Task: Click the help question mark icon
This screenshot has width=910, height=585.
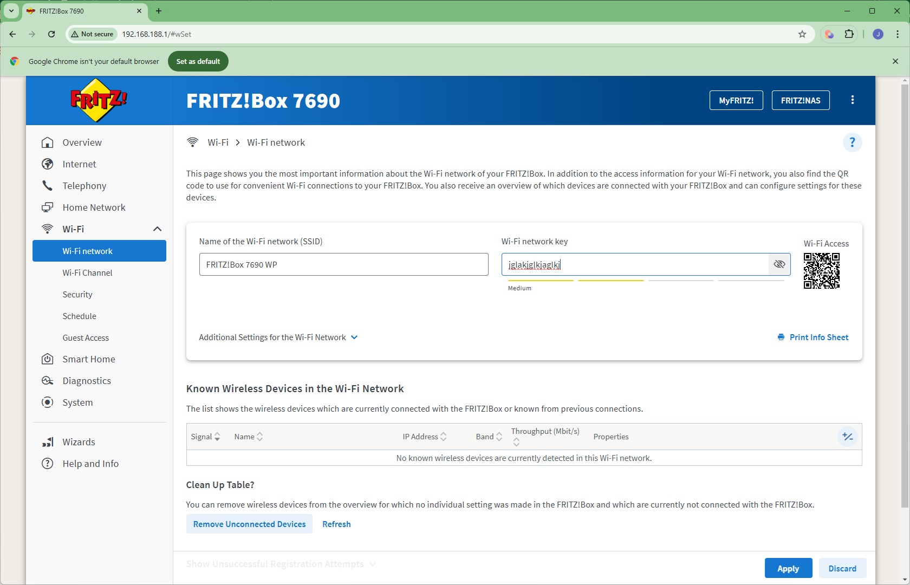Action: pyautogui.click(x=852, y=142)
